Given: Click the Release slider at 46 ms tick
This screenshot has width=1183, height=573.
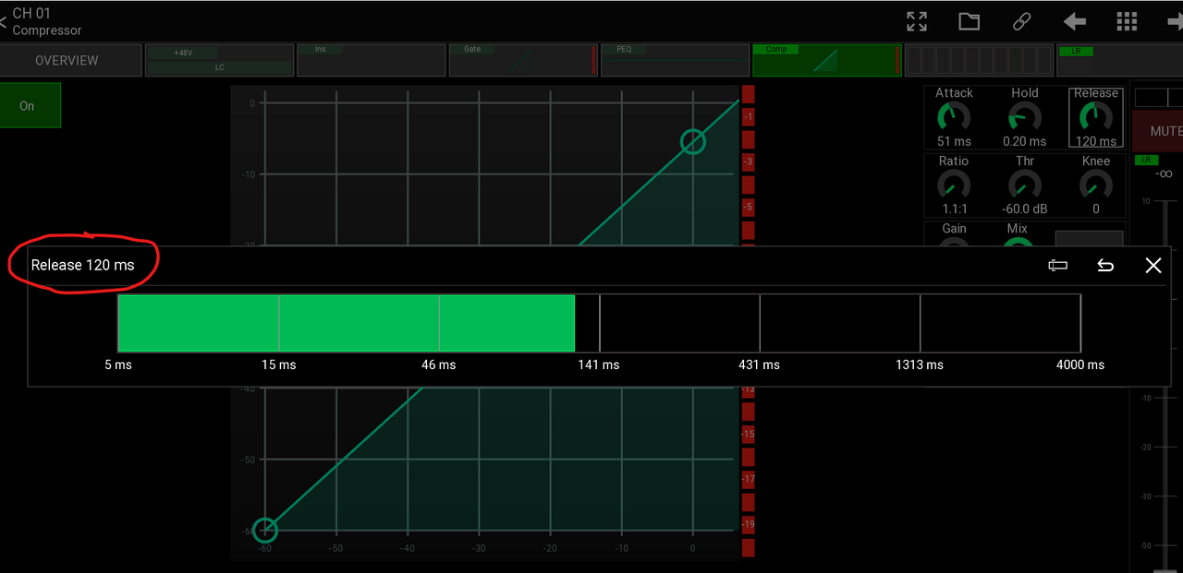Looking at the screenshot, I should (x=439, y=323).
